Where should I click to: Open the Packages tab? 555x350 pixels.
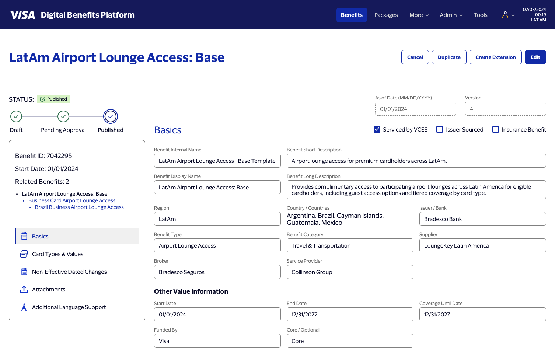point(386,15)
